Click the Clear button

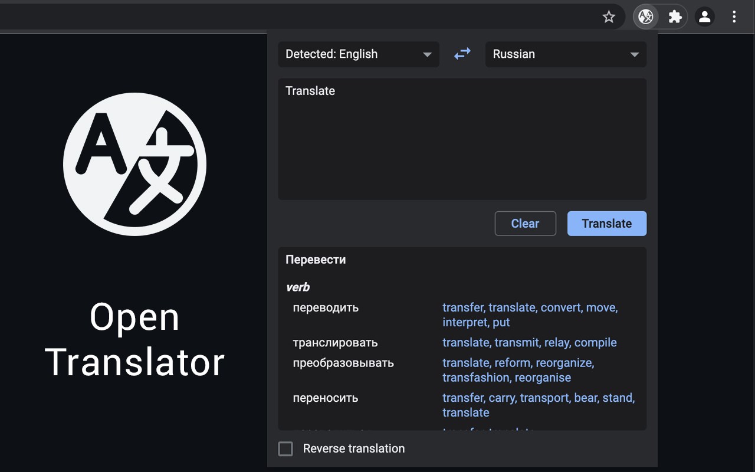[x=525, y=224]
